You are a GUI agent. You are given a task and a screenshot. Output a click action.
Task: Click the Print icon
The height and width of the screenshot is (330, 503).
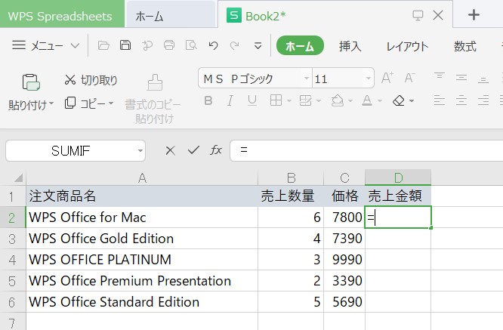169,45
